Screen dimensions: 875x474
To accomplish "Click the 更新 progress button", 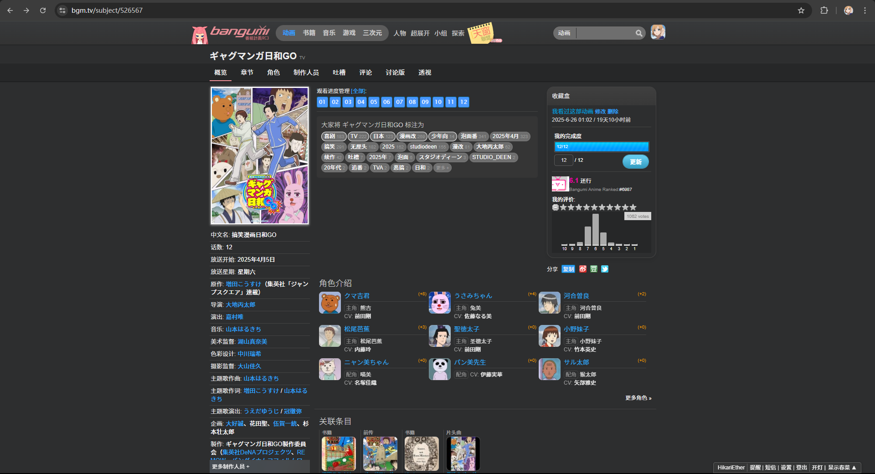I will pos(636,162).
